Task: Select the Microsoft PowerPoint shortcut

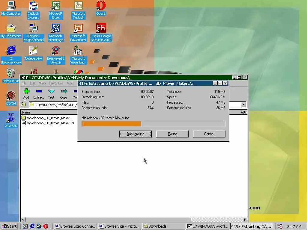Action: pos(78,33)
